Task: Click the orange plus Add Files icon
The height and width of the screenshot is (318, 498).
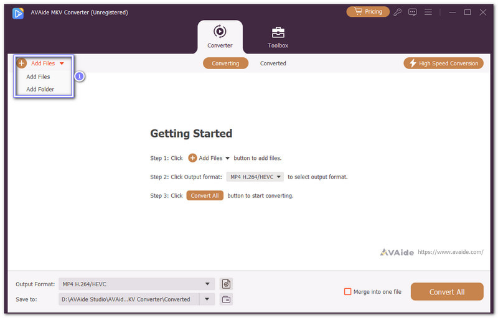Action: [22, 63]
